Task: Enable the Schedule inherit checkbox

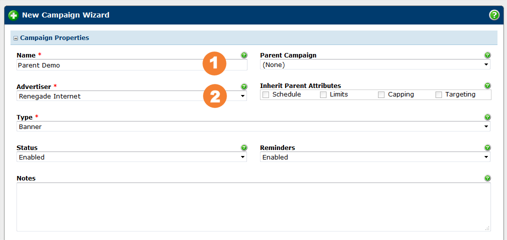Action: point(266,94)
